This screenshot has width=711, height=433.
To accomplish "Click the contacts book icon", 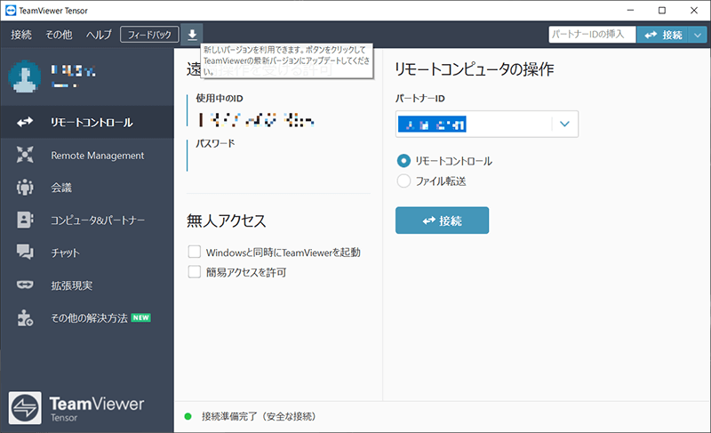I will pyautogui.click(x=25, y=220).
